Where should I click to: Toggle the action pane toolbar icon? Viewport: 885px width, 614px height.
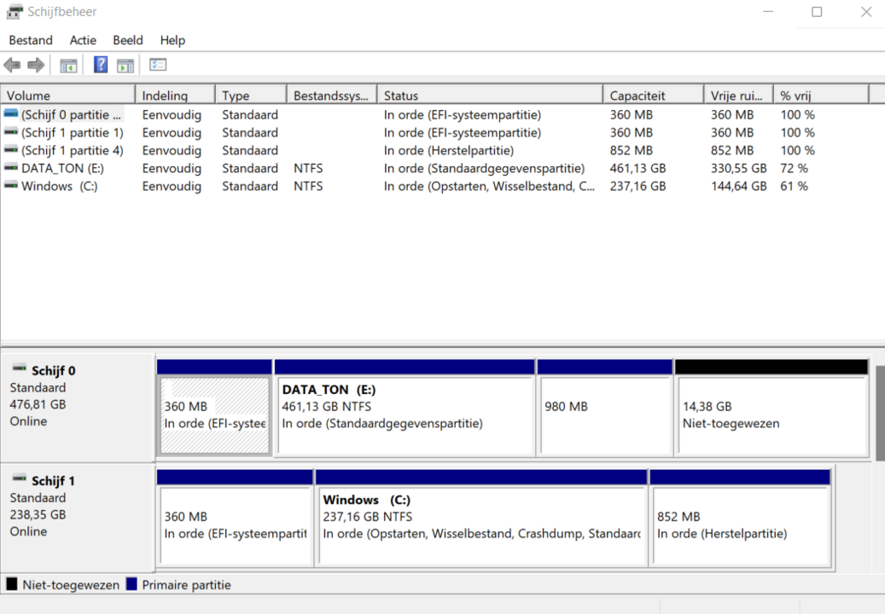coord(125,64)
